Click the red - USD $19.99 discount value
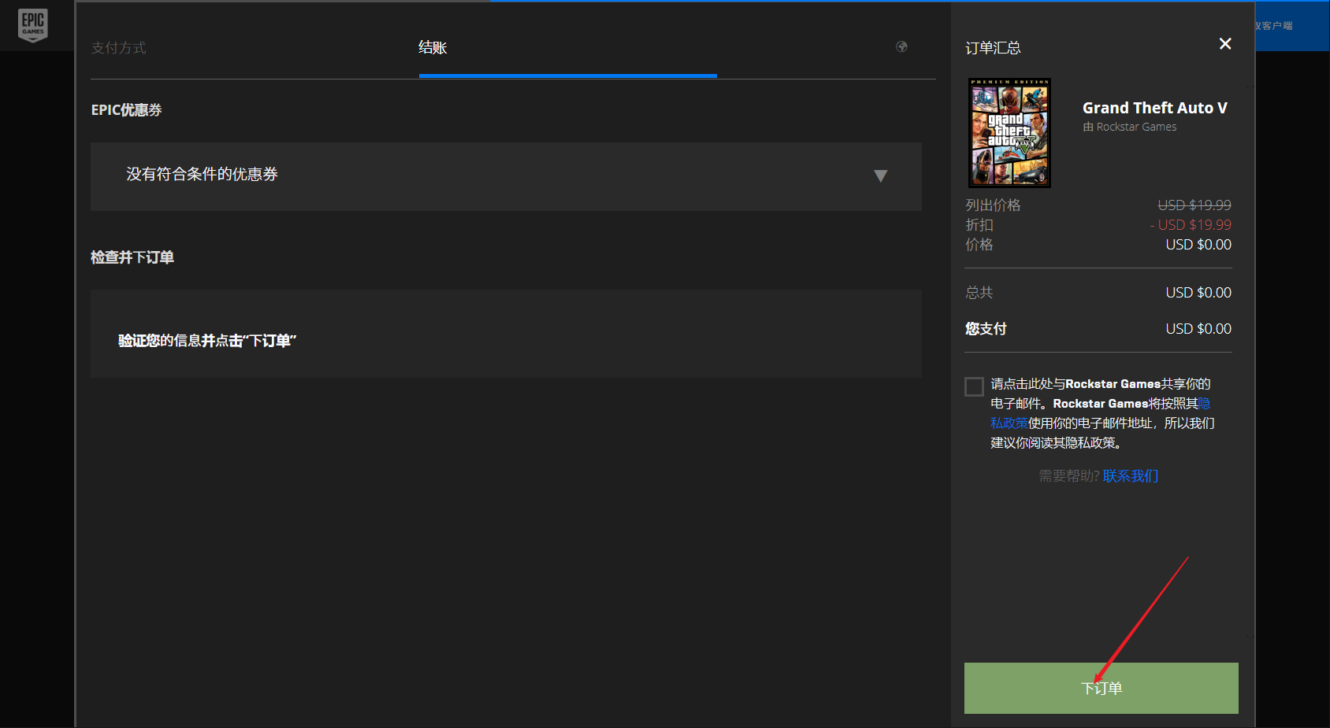Viewport: 1330px width, 728px height. pos(1191,225)
